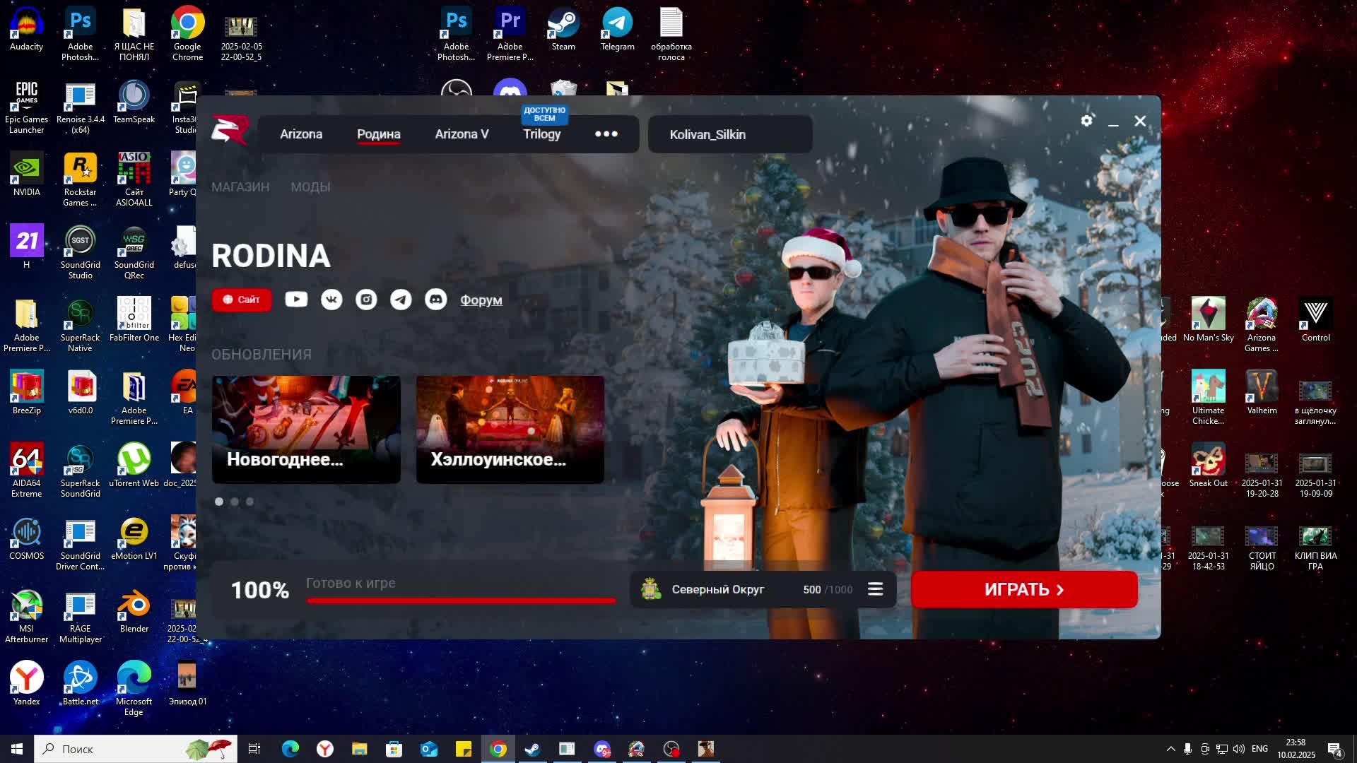Viewport: 1357px width, 763px height.
Task: Select the обработка голоса file
Action: point(671,34)
